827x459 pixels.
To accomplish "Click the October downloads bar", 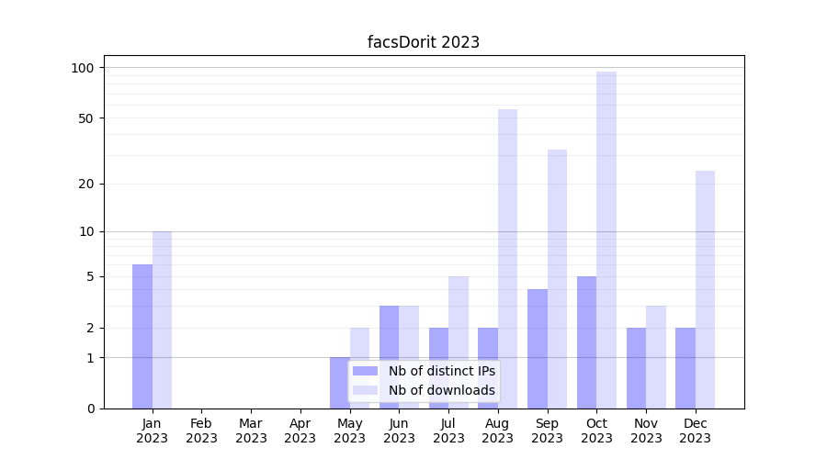I will click(606, 240).
